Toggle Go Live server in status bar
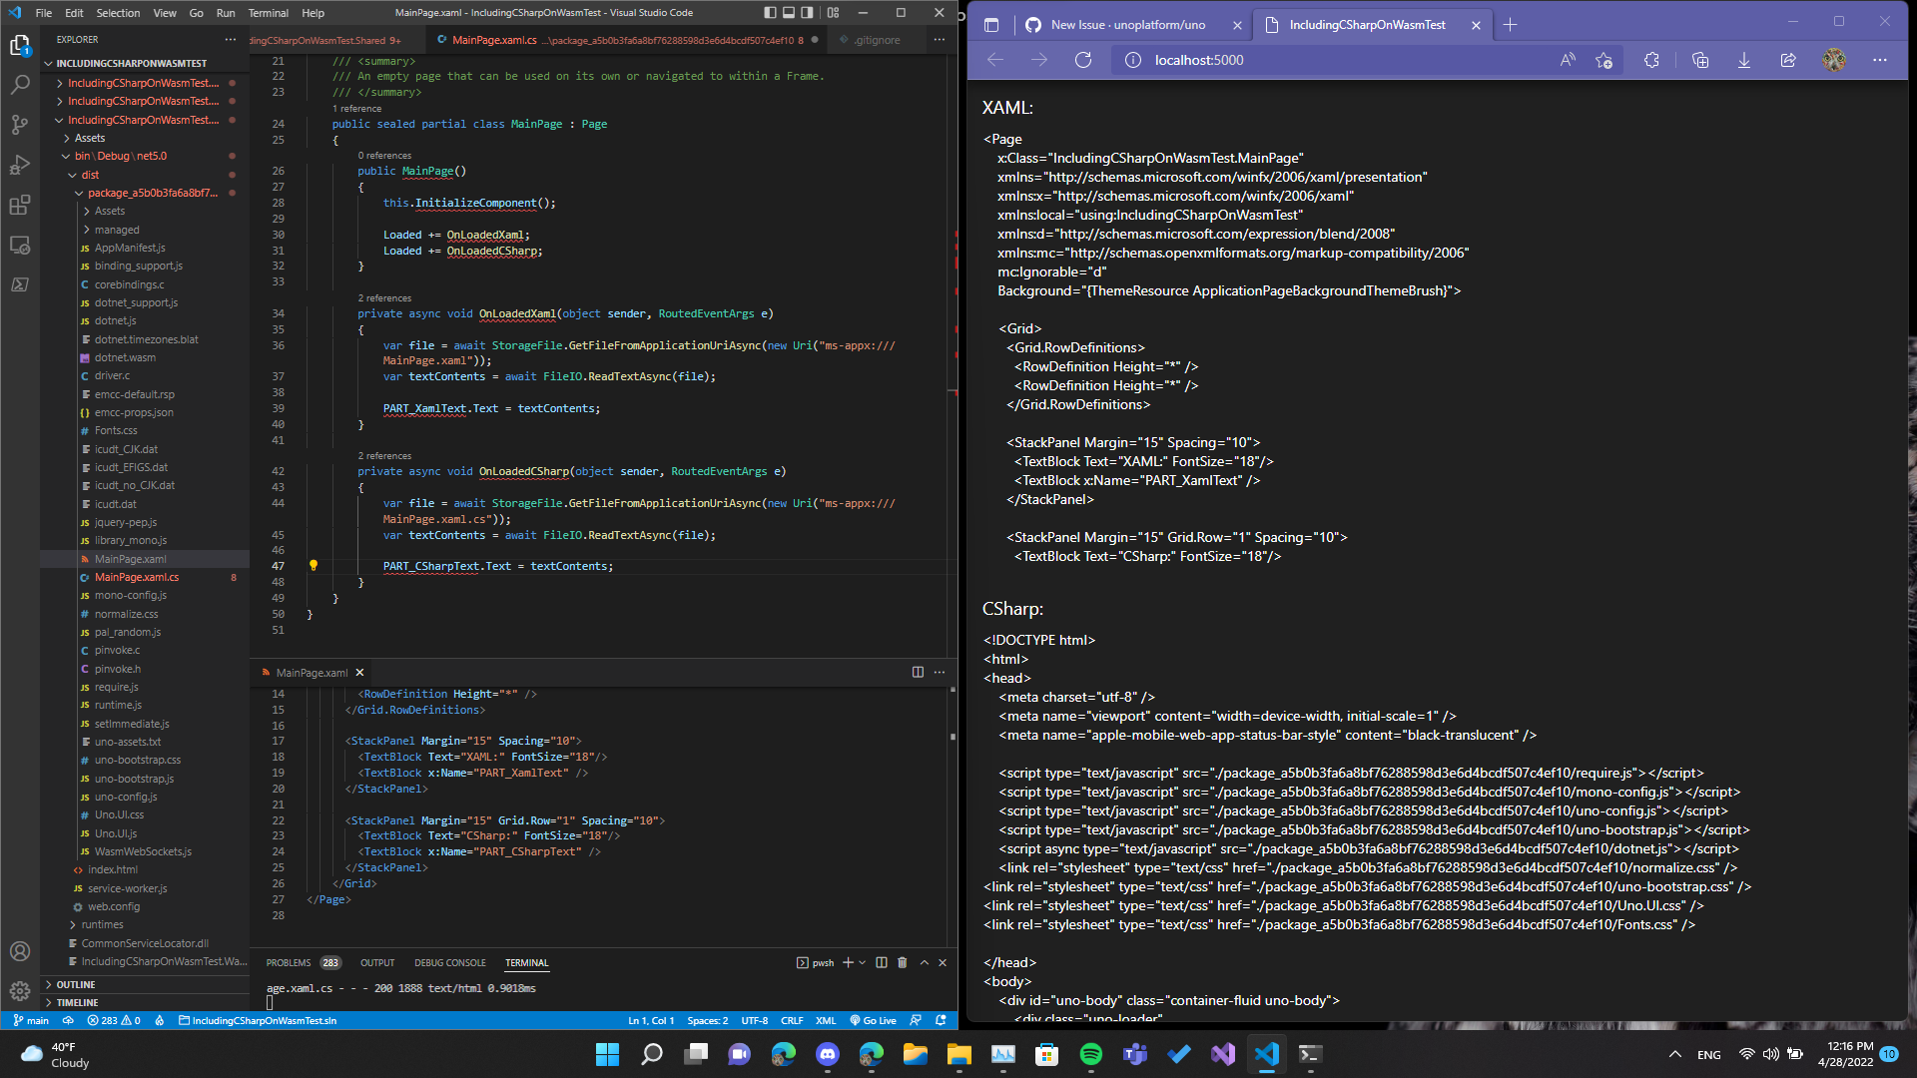 pos(874,1020)
